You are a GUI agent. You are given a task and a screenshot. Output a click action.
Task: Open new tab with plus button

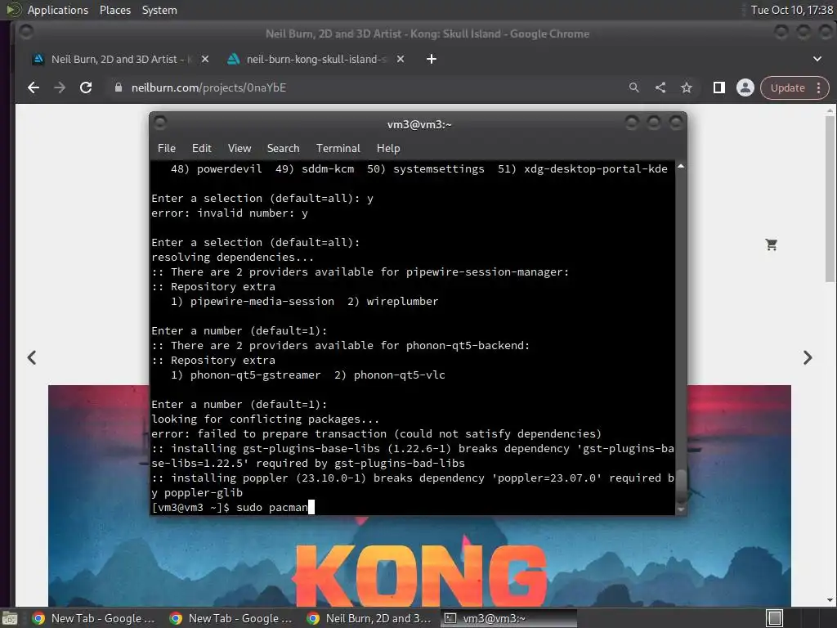click(x=432, y=59)
